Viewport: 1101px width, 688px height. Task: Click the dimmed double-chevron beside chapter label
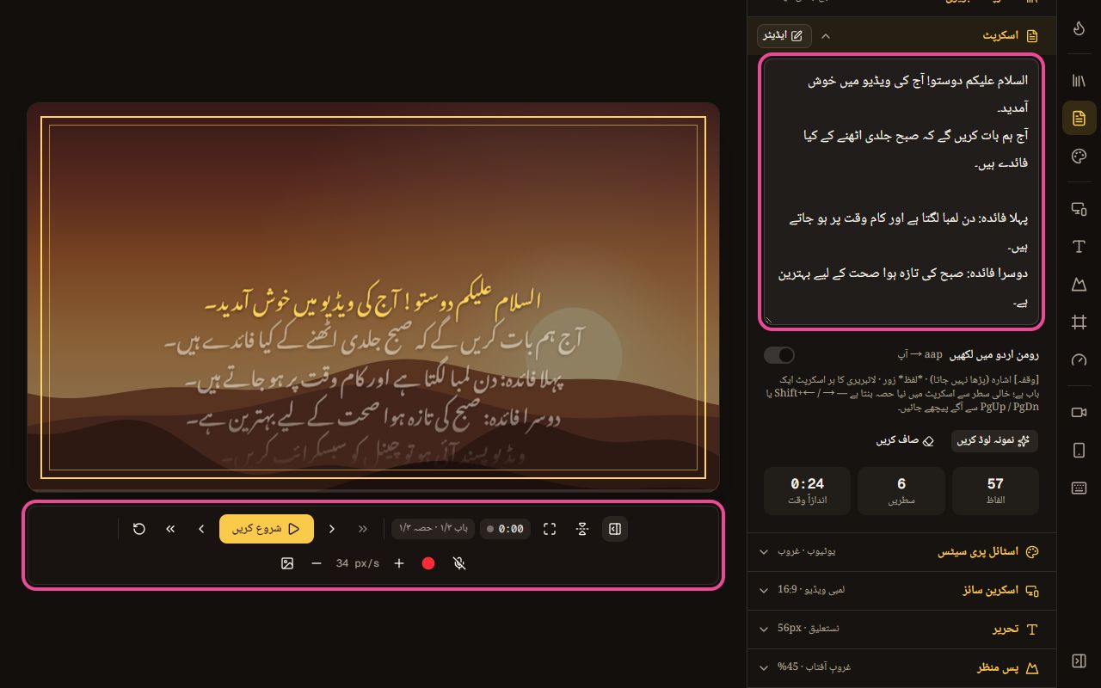(363, 529)
